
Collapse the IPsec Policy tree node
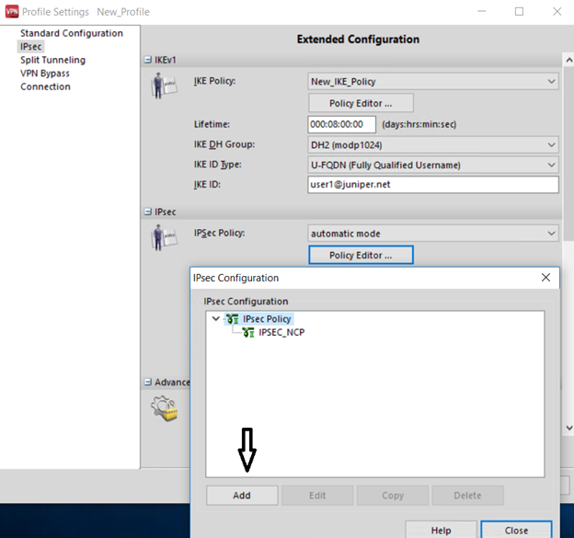click(x=216, y=319)
